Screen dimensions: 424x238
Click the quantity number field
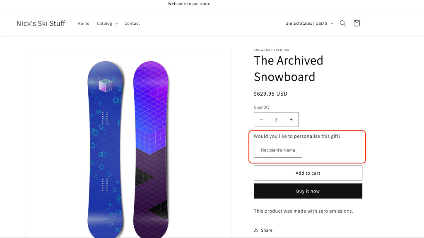[x=276, y=120]
